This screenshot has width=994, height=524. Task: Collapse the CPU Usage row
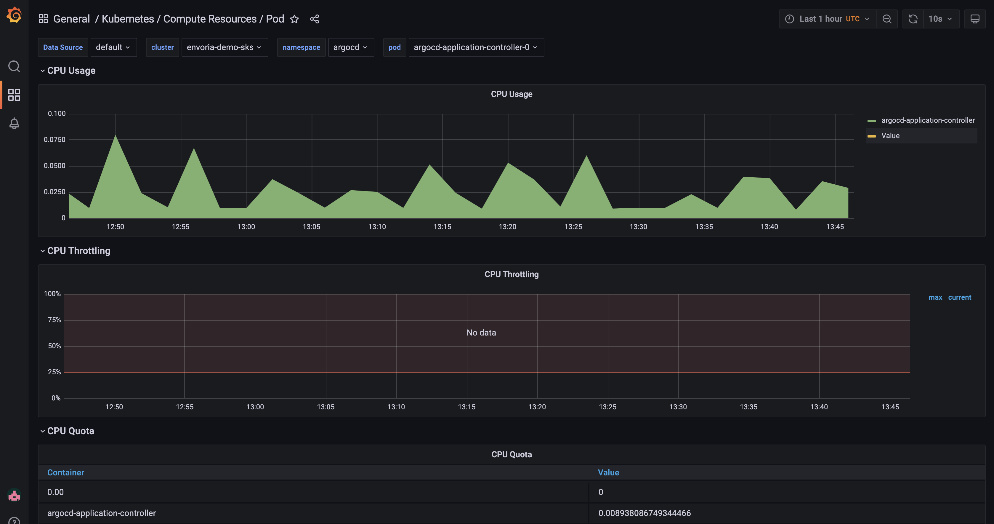click(x=68, y=71)
